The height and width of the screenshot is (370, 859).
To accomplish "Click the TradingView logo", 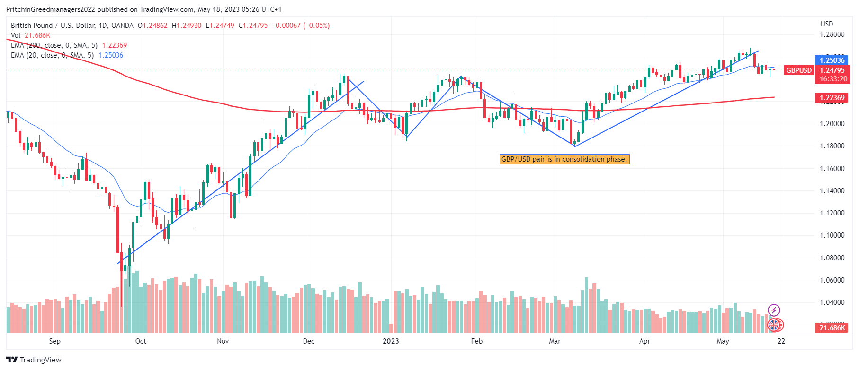I will click(x=34, y=360).
